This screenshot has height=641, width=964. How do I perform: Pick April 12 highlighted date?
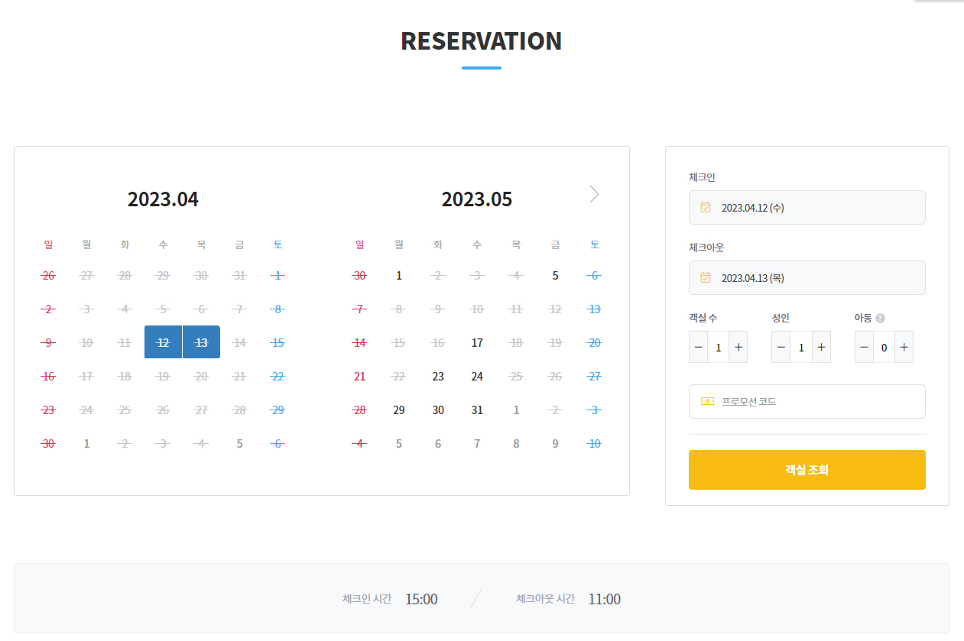[163, 342]
